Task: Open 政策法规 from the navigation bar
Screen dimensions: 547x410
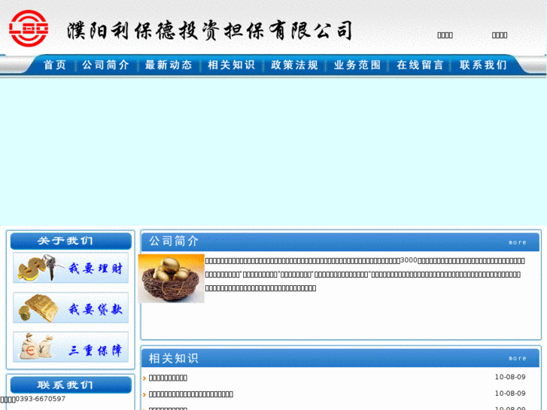Action: point(294,65)
